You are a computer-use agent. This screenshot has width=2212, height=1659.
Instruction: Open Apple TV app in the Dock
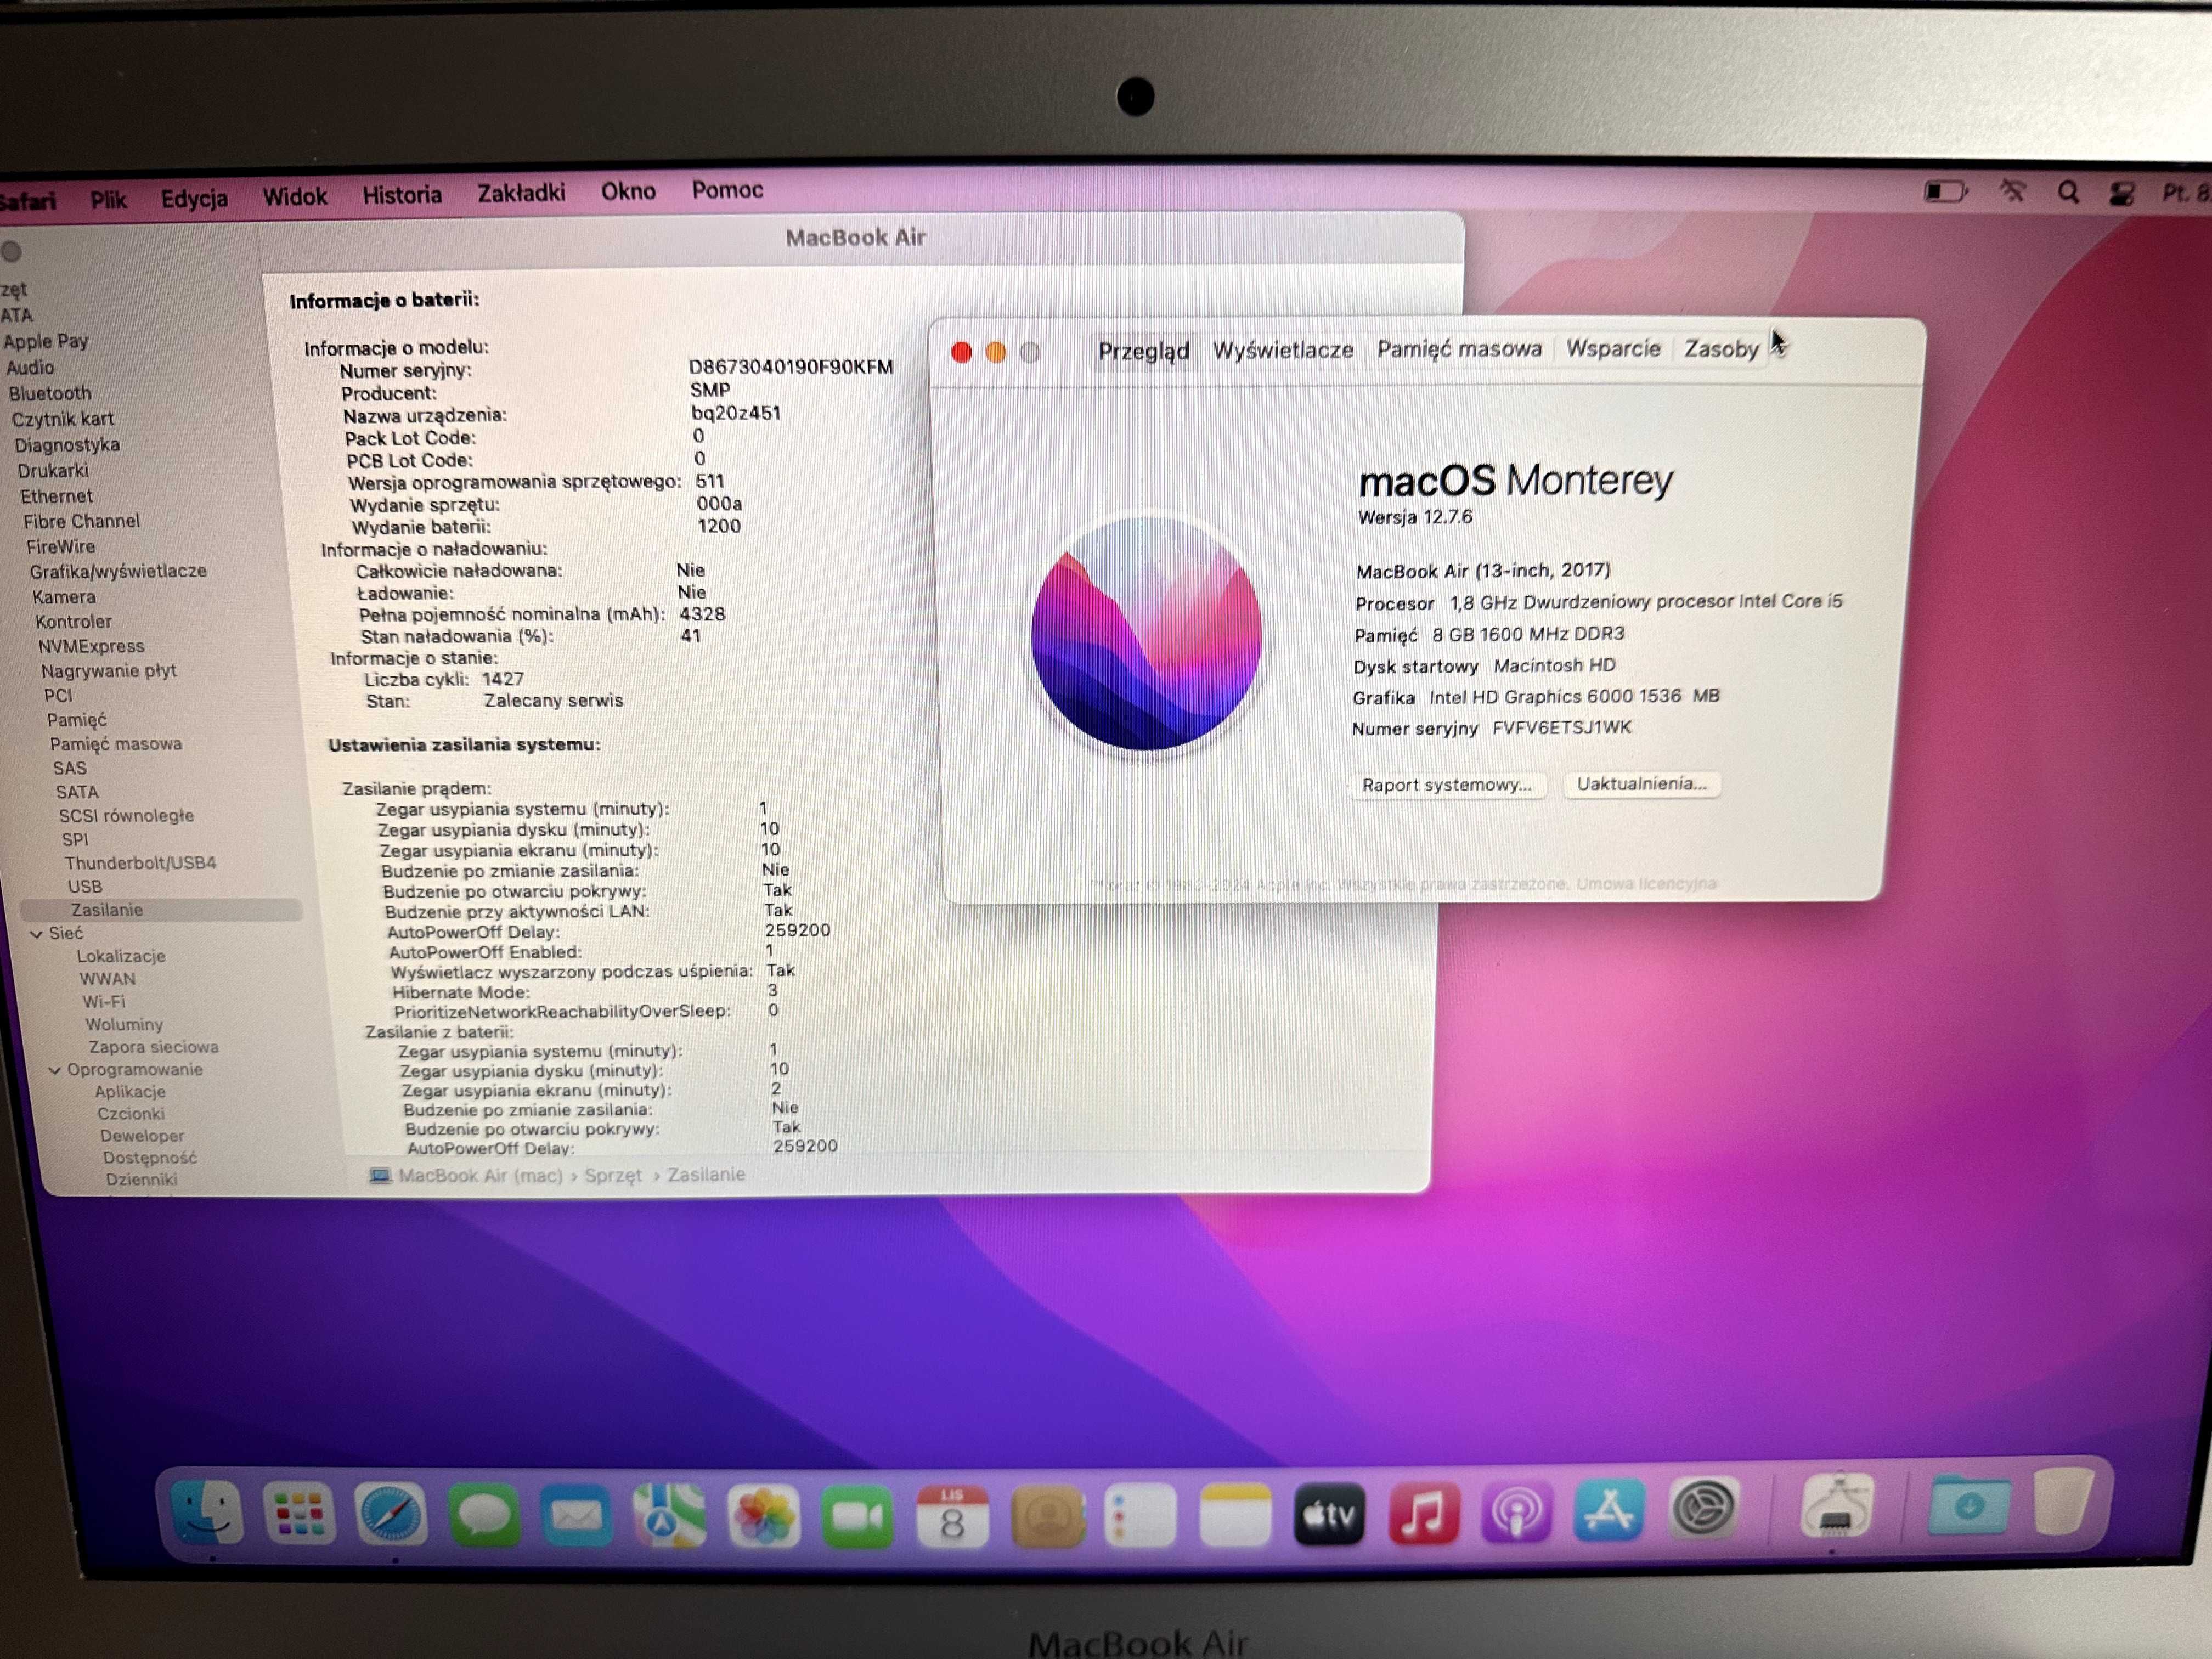1329,1514
